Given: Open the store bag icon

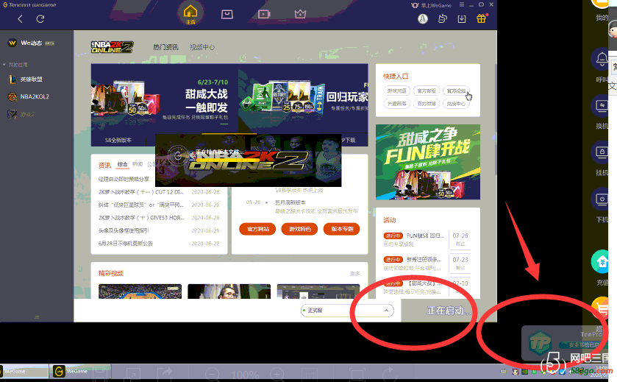Looking at the screenshot, I should point(227,14).
